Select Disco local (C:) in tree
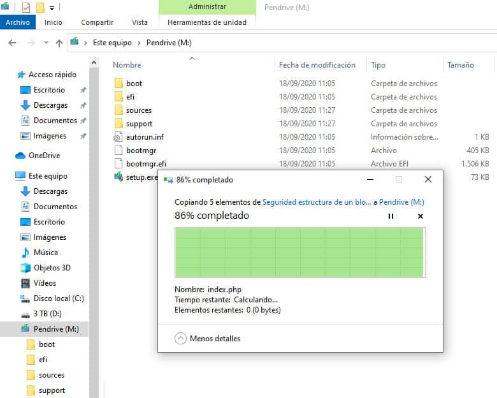The image size is (497, 398). coord(58,298)
